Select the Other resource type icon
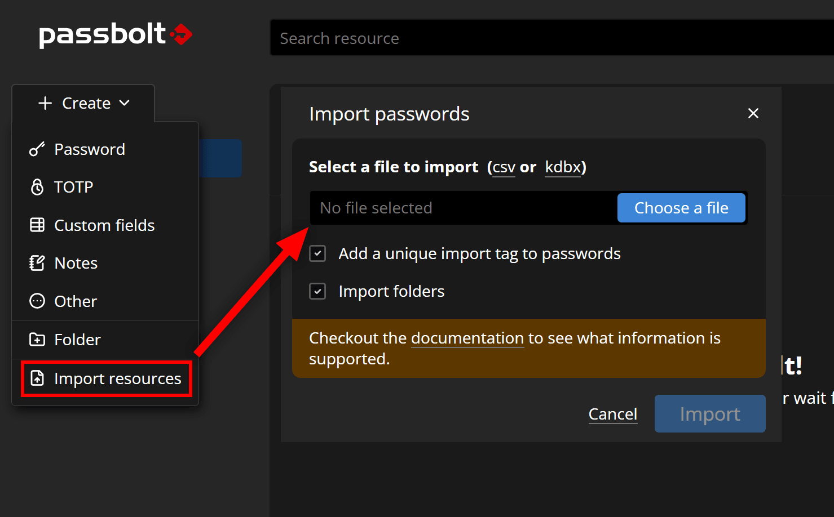The width and height of the screenshot is (834, 517). tap(37, 301)
